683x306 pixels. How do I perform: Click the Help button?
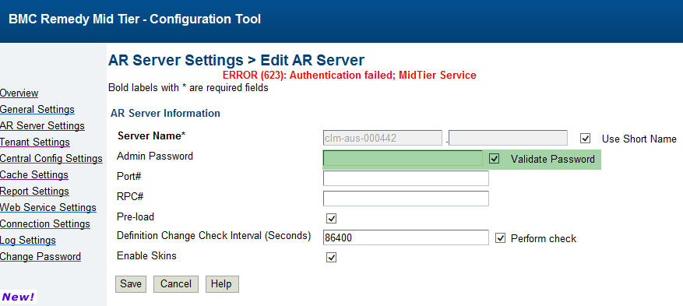(222, 283)
